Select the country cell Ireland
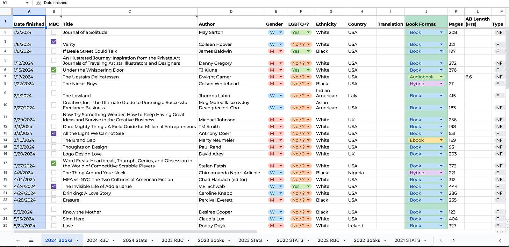This screenshot has height=247, width=509. (362, 226)
